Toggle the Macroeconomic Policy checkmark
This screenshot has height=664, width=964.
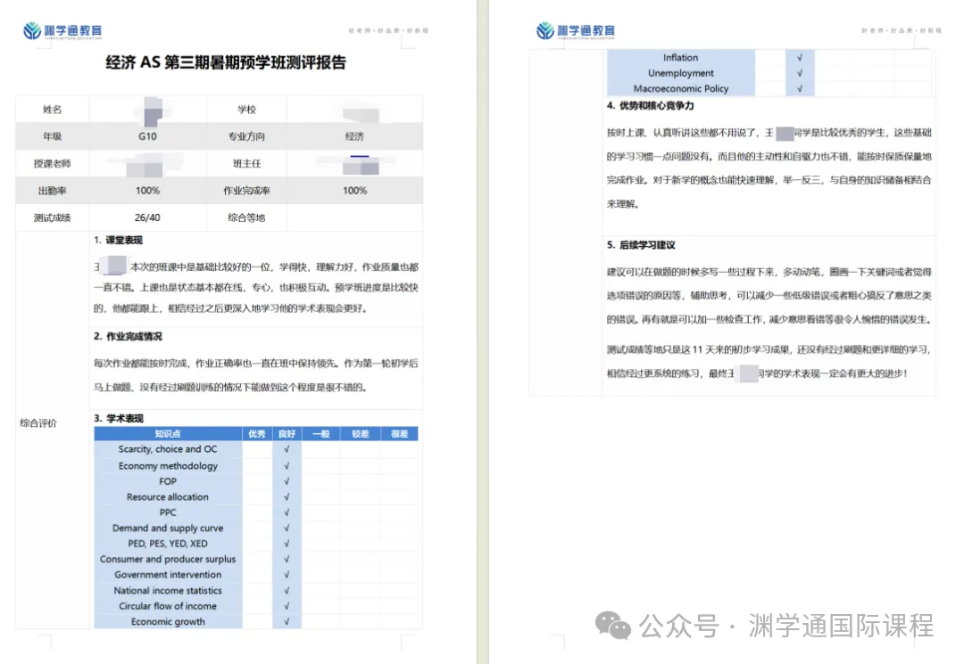(799, 88)
